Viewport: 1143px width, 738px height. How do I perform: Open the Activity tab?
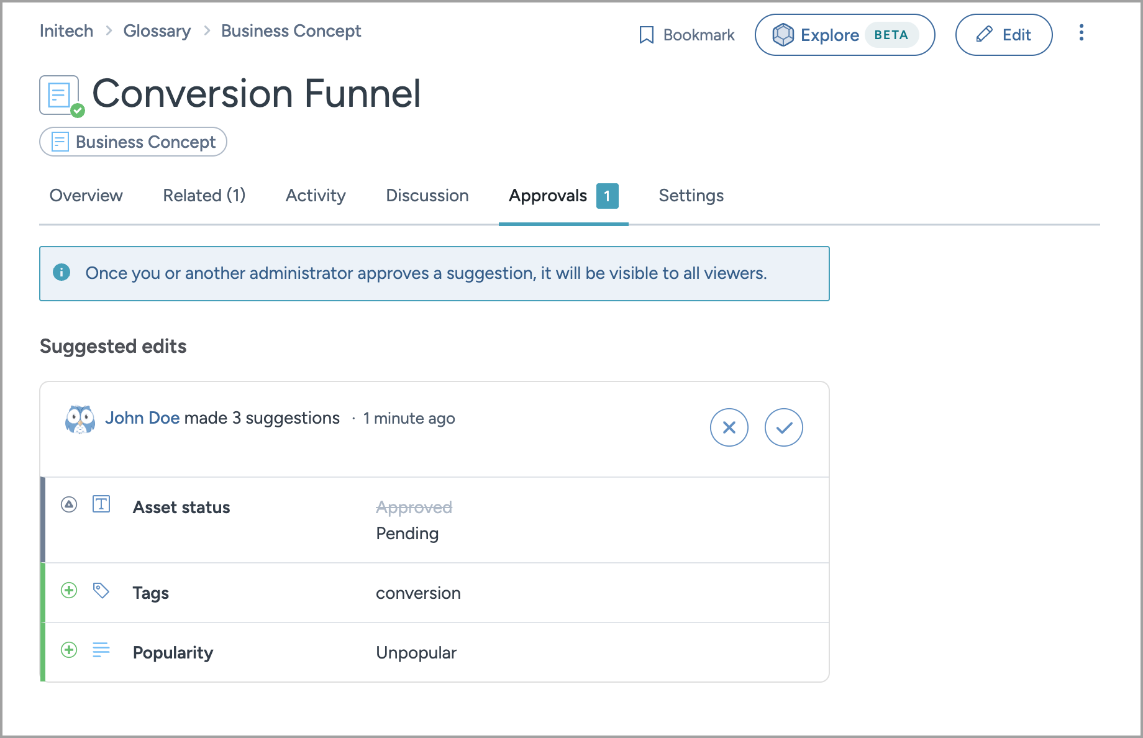tap(316, 196)
